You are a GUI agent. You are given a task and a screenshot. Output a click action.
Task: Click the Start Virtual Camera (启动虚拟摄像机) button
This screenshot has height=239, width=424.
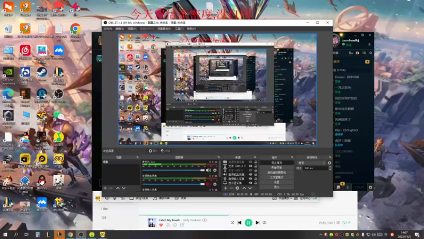coord(276,172)
